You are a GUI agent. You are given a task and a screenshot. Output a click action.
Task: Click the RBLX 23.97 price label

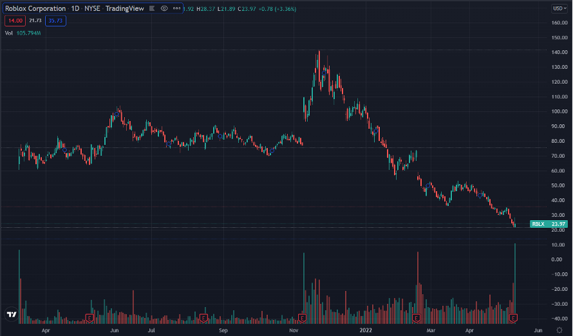coord(547,224)
